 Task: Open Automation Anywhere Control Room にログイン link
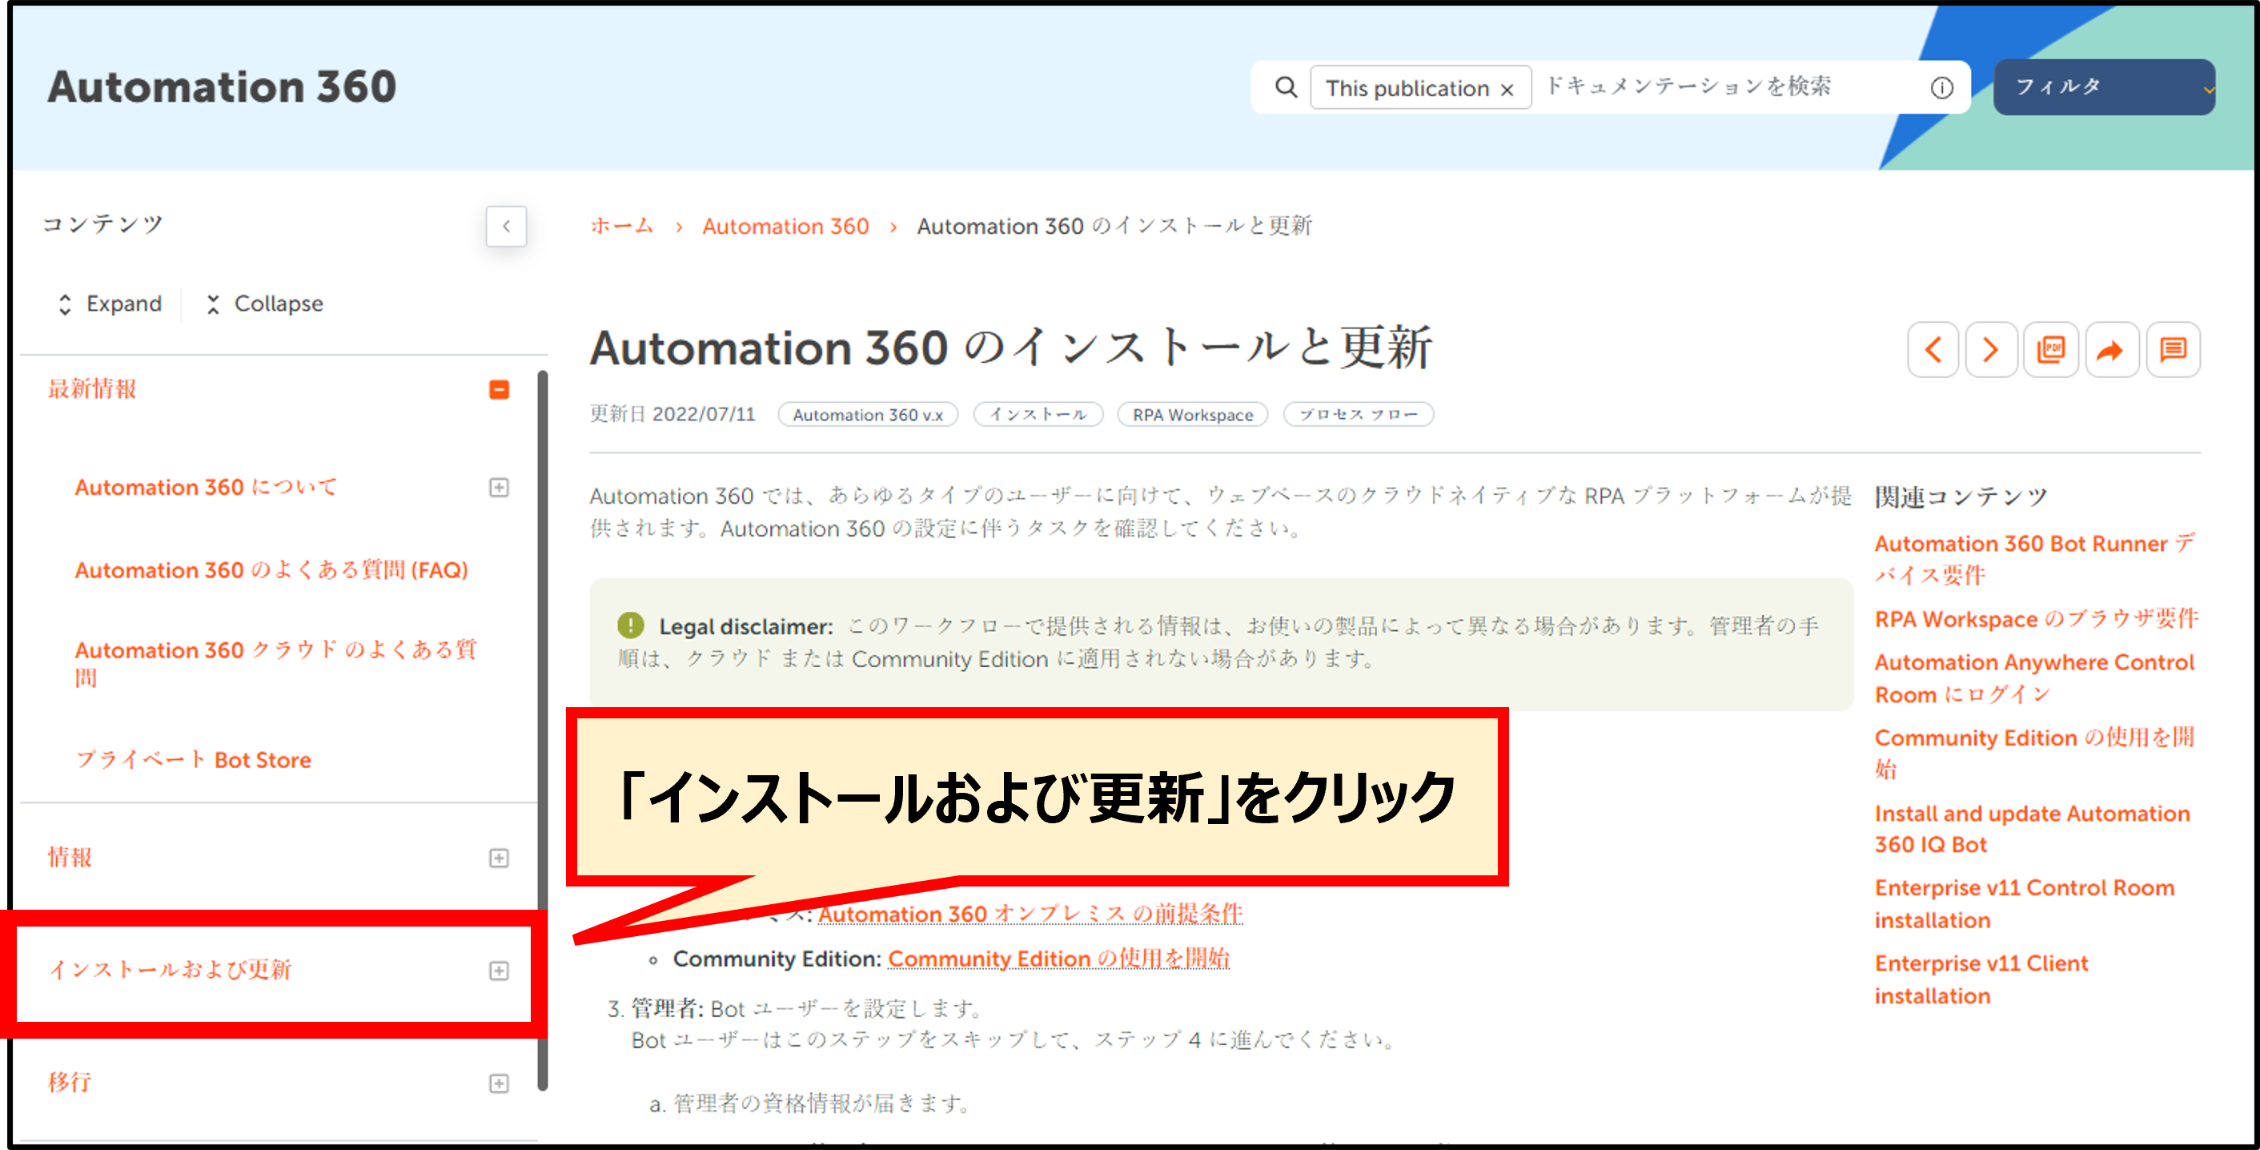tap(2034, 678)
